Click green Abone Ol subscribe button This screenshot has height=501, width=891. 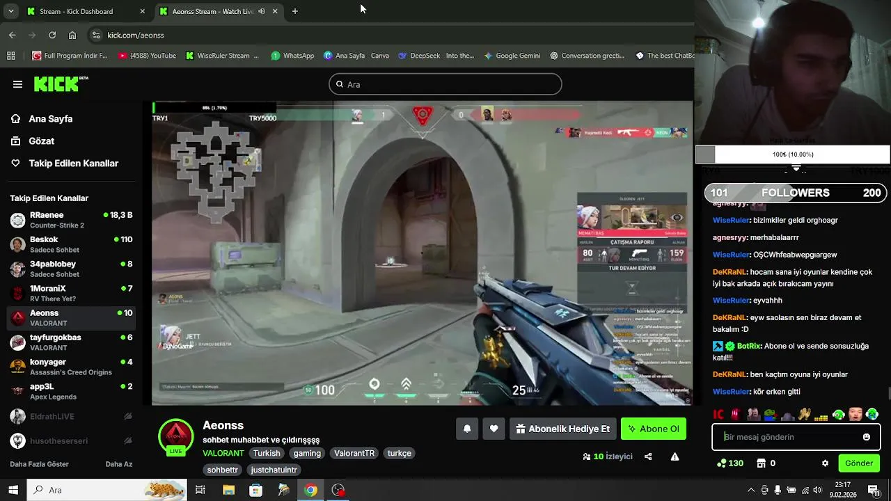(x=654, y=429)
